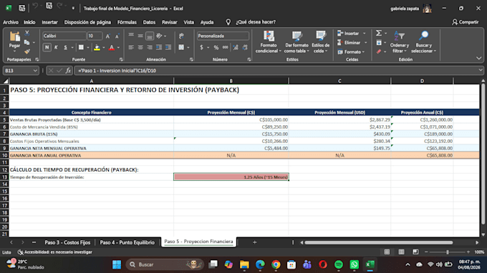Click the Insertar cells button

tap(352, 33)
